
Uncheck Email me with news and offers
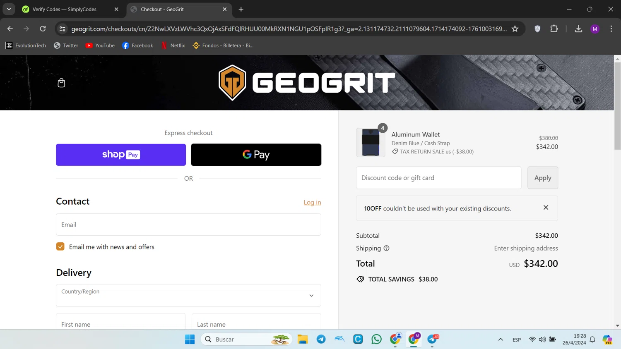(60, 246)
